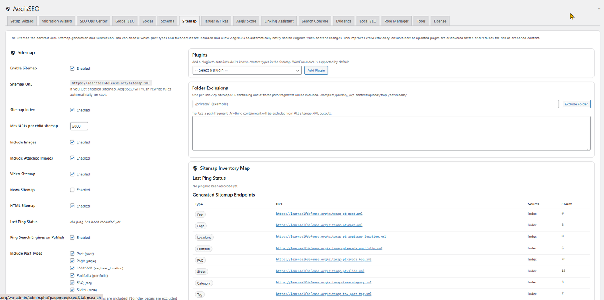Click the FAQ type badge
The image size is (604, 300).
click(x=200, y=260)
